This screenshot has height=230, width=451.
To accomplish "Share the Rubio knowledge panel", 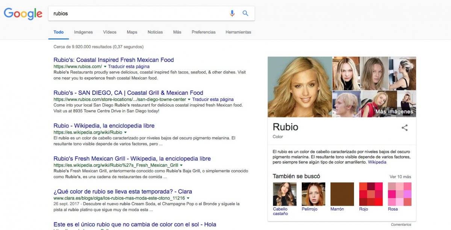I will pos(404,128).
